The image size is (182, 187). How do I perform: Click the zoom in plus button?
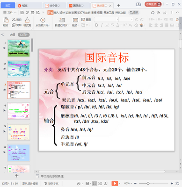point(172,183)
